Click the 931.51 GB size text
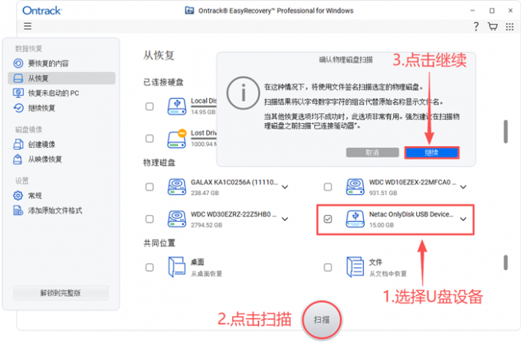521x342 pixels. click(383, 193)
